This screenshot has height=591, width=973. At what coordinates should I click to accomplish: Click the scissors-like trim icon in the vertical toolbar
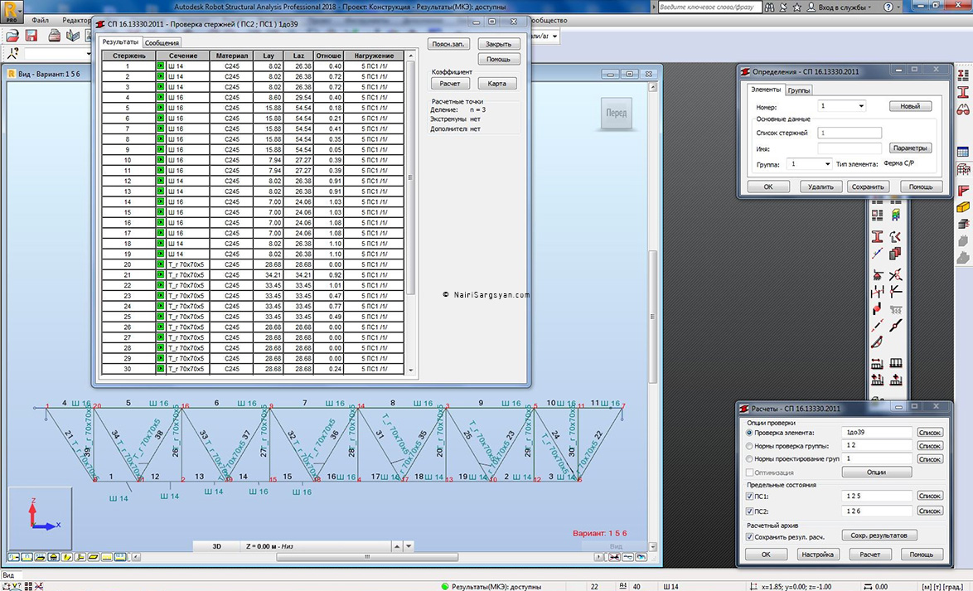(x=895, y=275)
